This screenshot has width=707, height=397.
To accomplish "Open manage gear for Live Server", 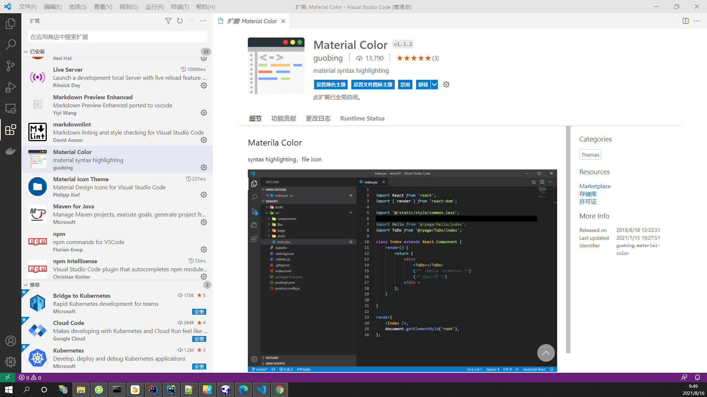I will [204, 85].
